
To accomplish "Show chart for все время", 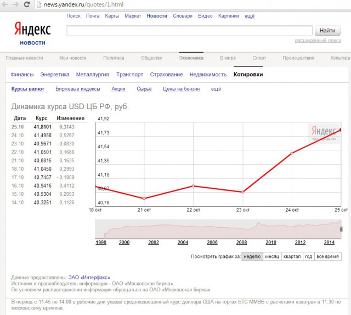I will coord(328,256).
